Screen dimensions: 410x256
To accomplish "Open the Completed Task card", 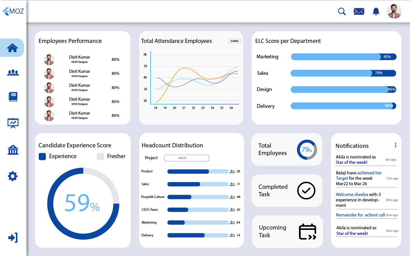I will click(x=287, y=191).
